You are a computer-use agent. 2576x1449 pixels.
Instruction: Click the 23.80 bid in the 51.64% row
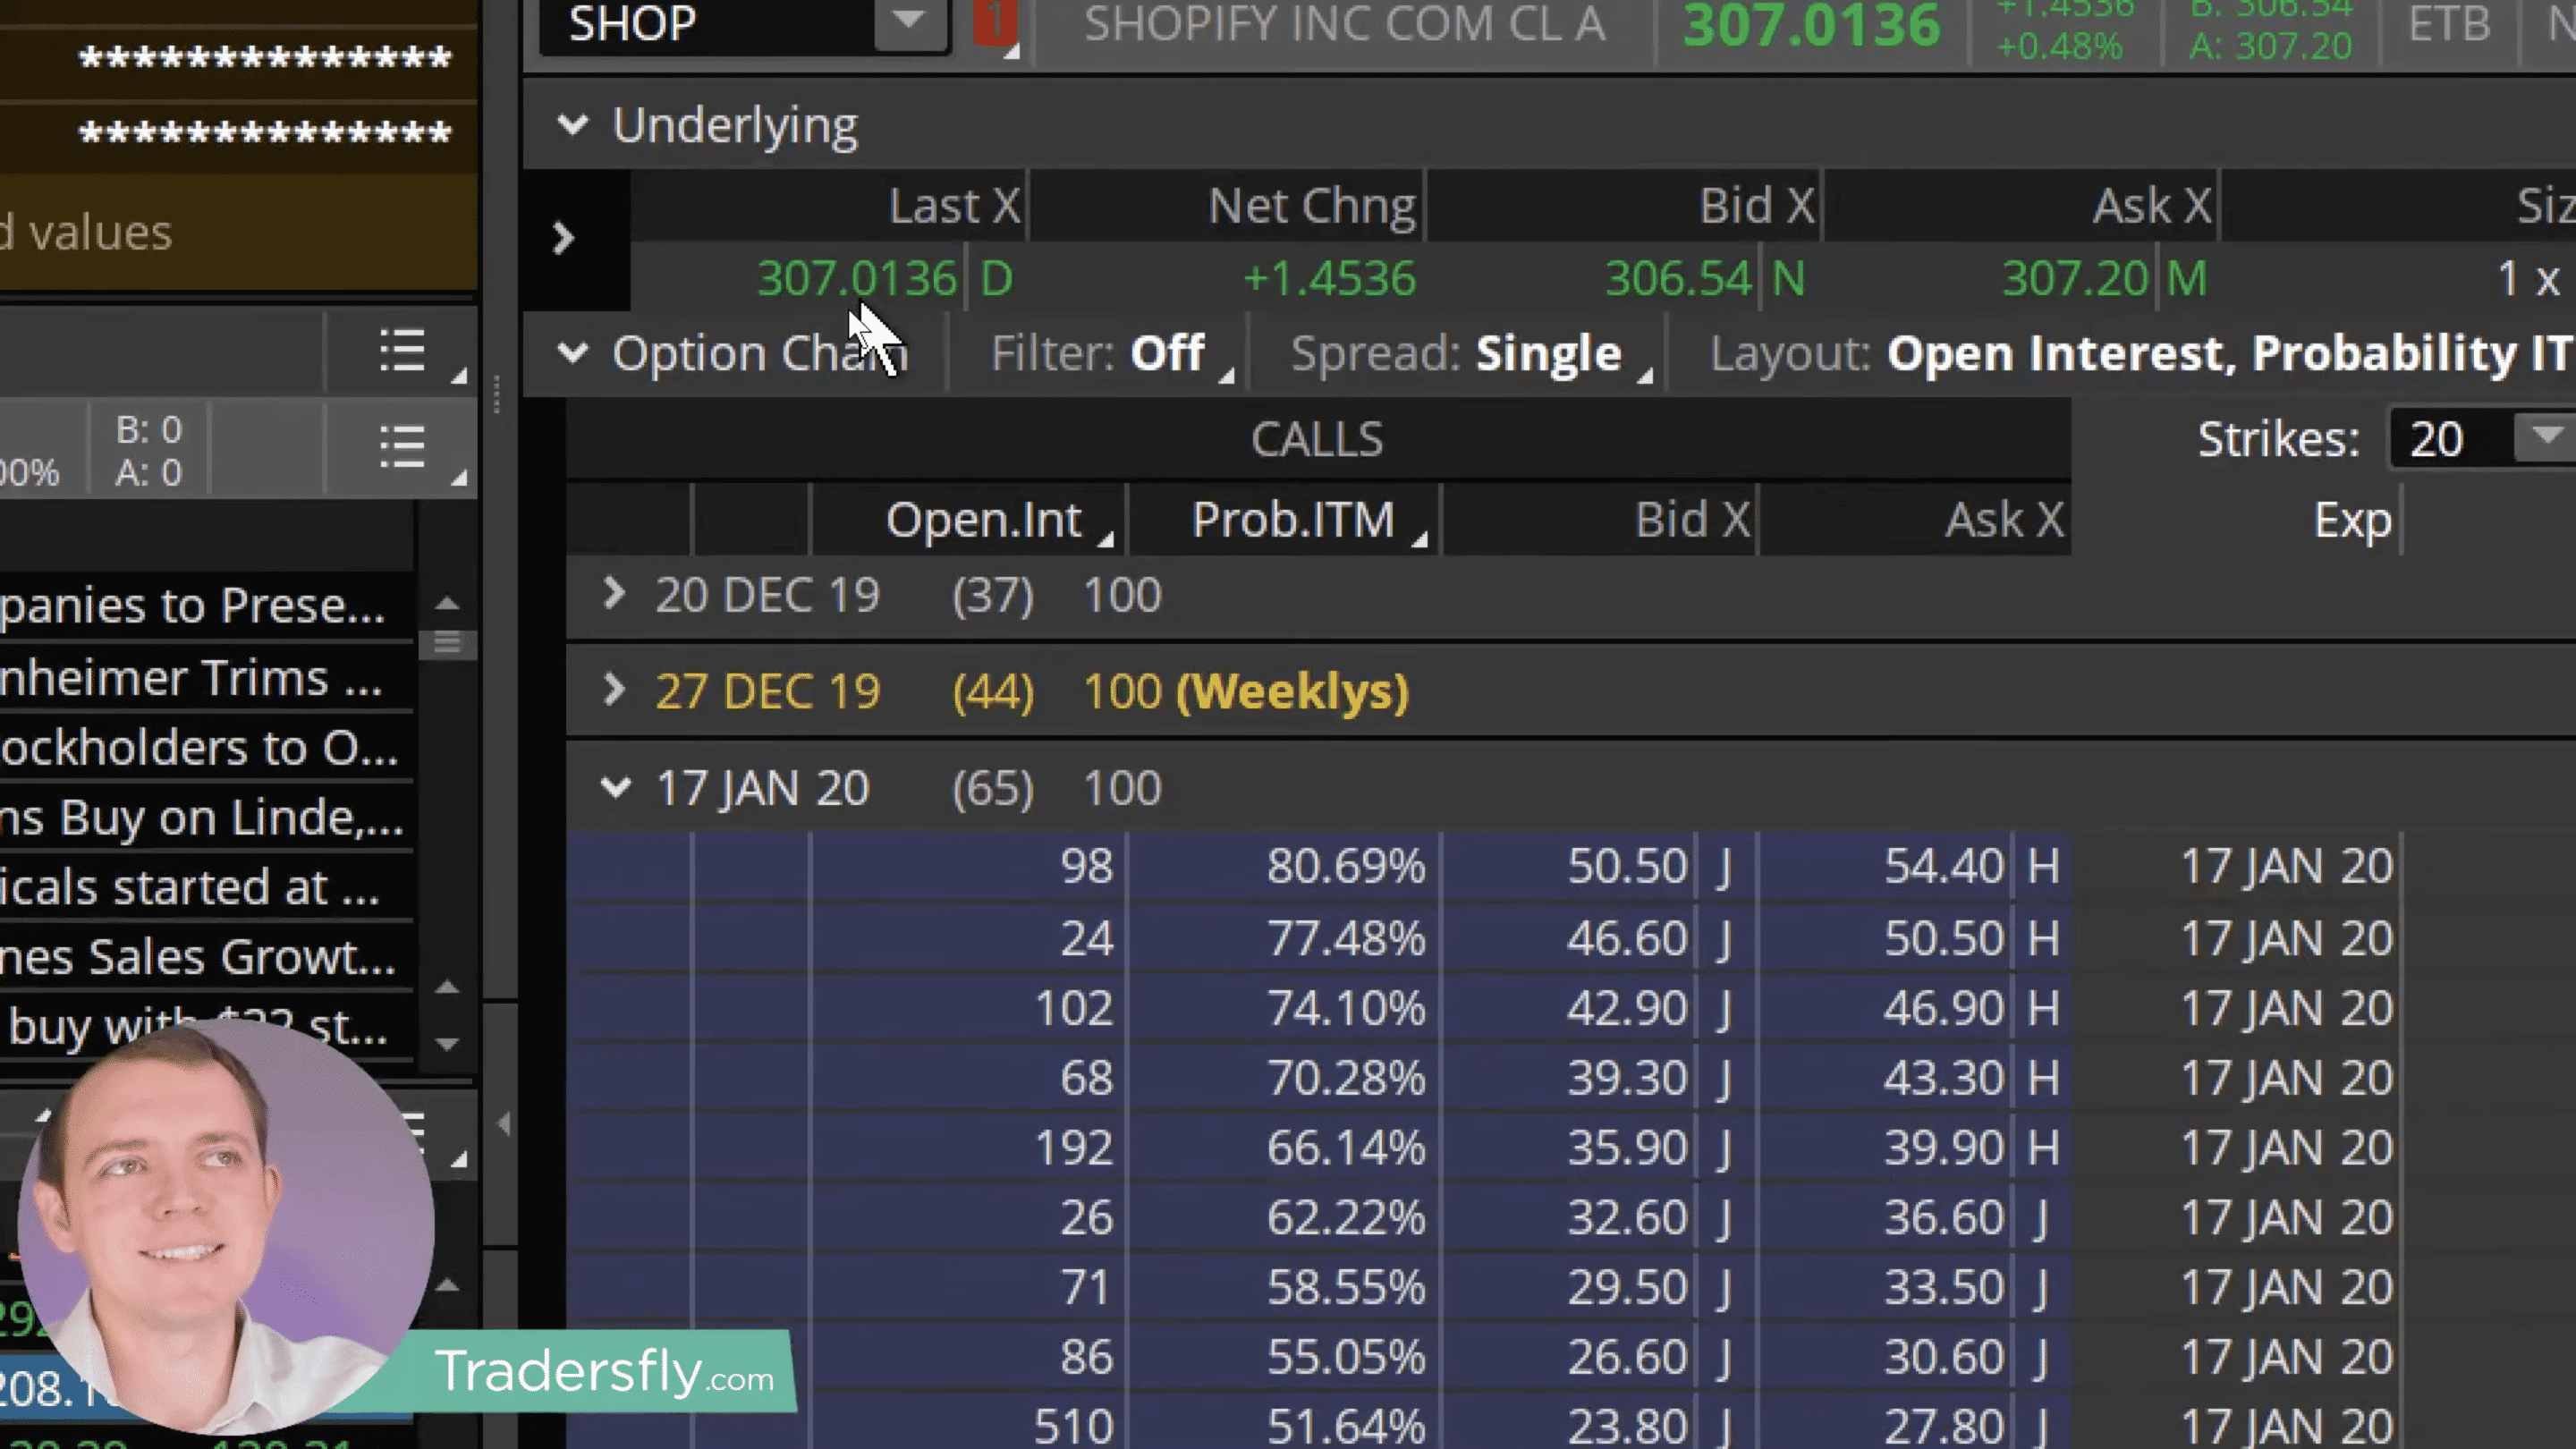pos(1627,1426)
